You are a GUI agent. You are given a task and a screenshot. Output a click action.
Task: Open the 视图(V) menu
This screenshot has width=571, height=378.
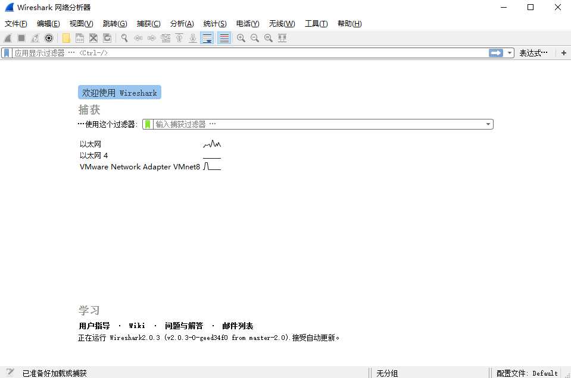[x=81, y=24]
